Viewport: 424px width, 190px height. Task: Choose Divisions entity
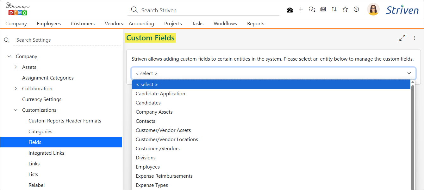pyautogui.click(x=271, y=158)
